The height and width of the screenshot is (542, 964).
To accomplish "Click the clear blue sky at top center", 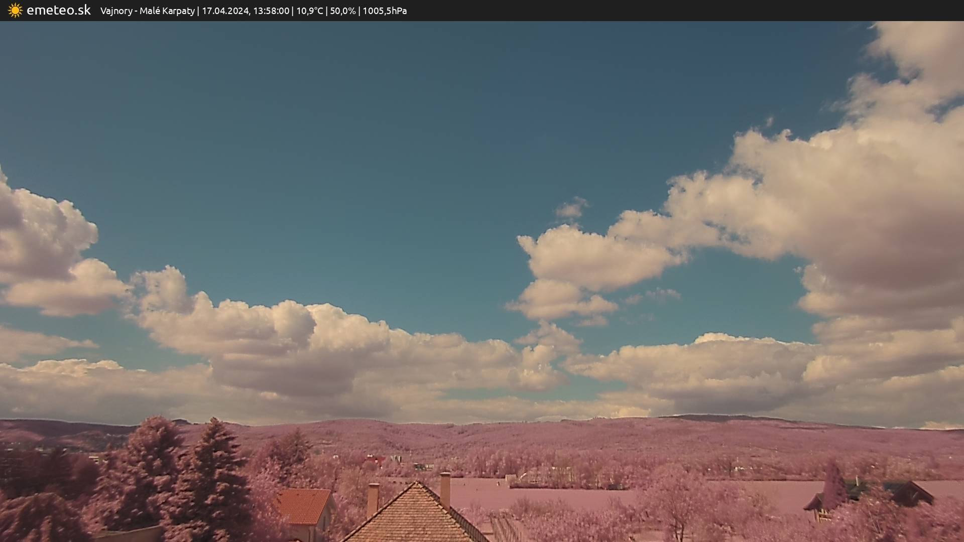I will click(452, 90).
